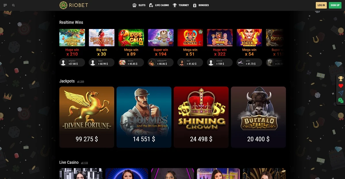The width and height of the screenshot is (345, 179).
Task: Open Shining Crown jackpot card
Action: (201, 117)
